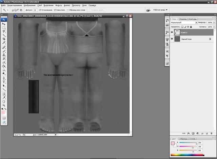Screen dimensions: 217x159
Task: Toggle the Сглаживание checkbox
Action: 40,10
